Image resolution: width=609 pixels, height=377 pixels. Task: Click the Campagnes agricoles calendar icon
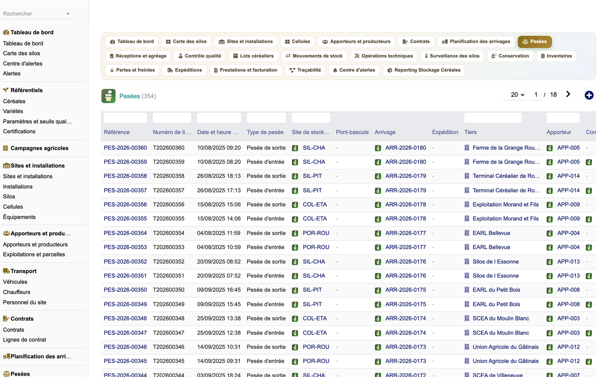[5, 148]
